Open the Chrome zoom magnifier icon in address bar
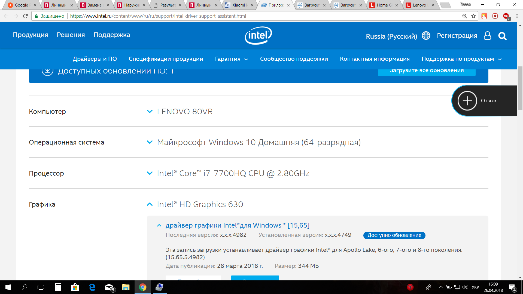The width and height of the screenshot is (523, 294). coord(464,16)
